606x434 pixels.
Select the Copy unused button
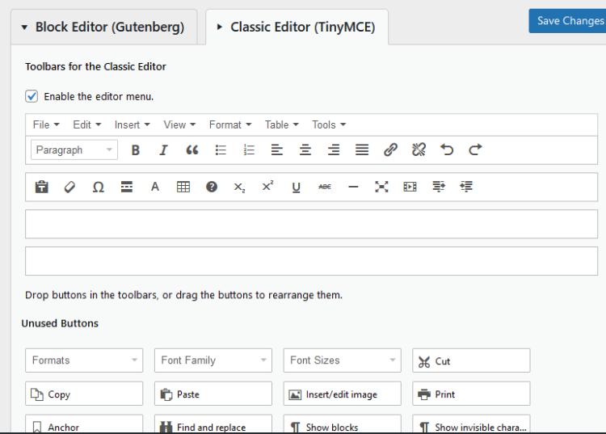coord(84,394)
